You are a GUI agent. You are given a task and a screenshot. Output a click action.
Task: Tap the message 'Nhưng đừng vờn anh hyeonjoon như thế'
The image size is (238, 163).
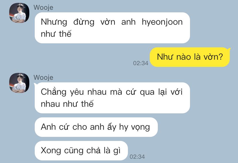click(112, 28)
